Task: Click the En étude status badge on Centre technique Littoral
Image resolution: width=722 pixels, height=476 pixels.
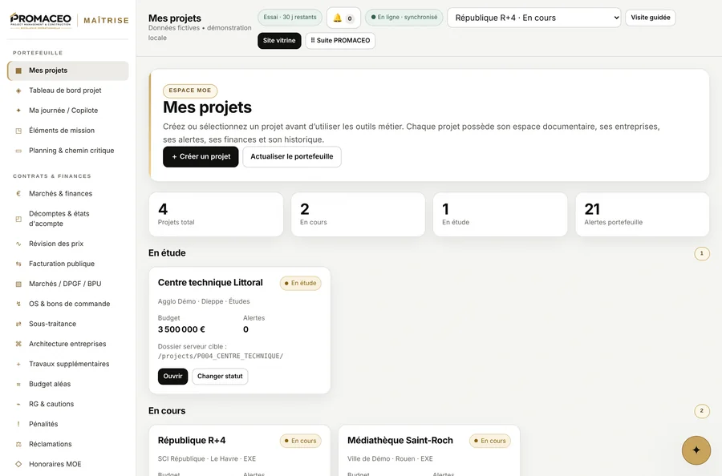Action: coord(301,284)
